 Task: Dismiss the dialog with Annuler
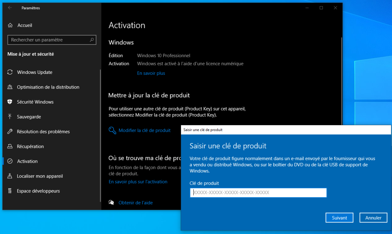[373, 217]
